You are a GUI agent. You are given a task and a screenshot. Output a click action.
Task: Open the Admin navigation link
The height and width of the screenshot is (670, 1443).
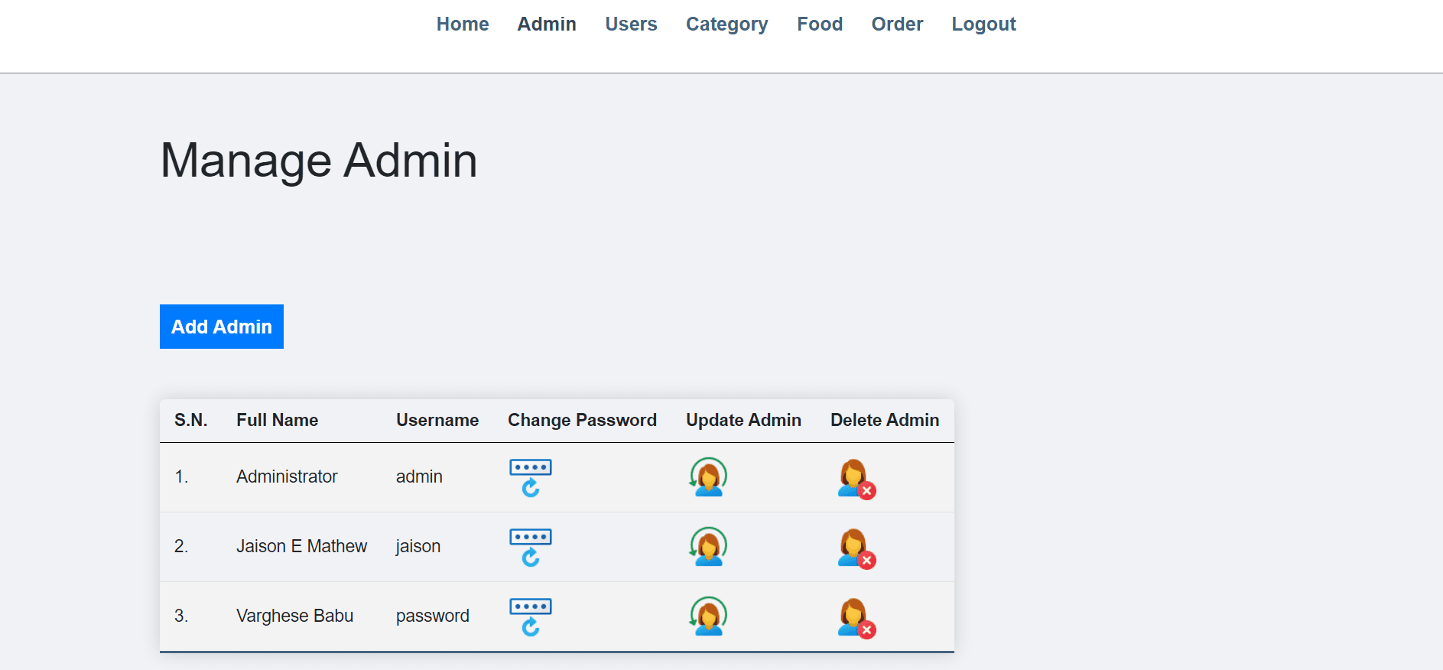547,24
